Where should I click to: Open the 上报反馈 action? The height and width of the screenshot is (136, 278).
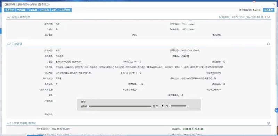click(x=33, y=10)
